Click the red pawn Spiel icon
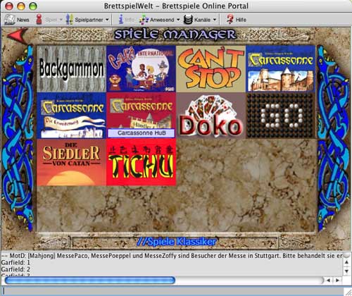This screenshot has width=352, height=296. tap(39, 20)
